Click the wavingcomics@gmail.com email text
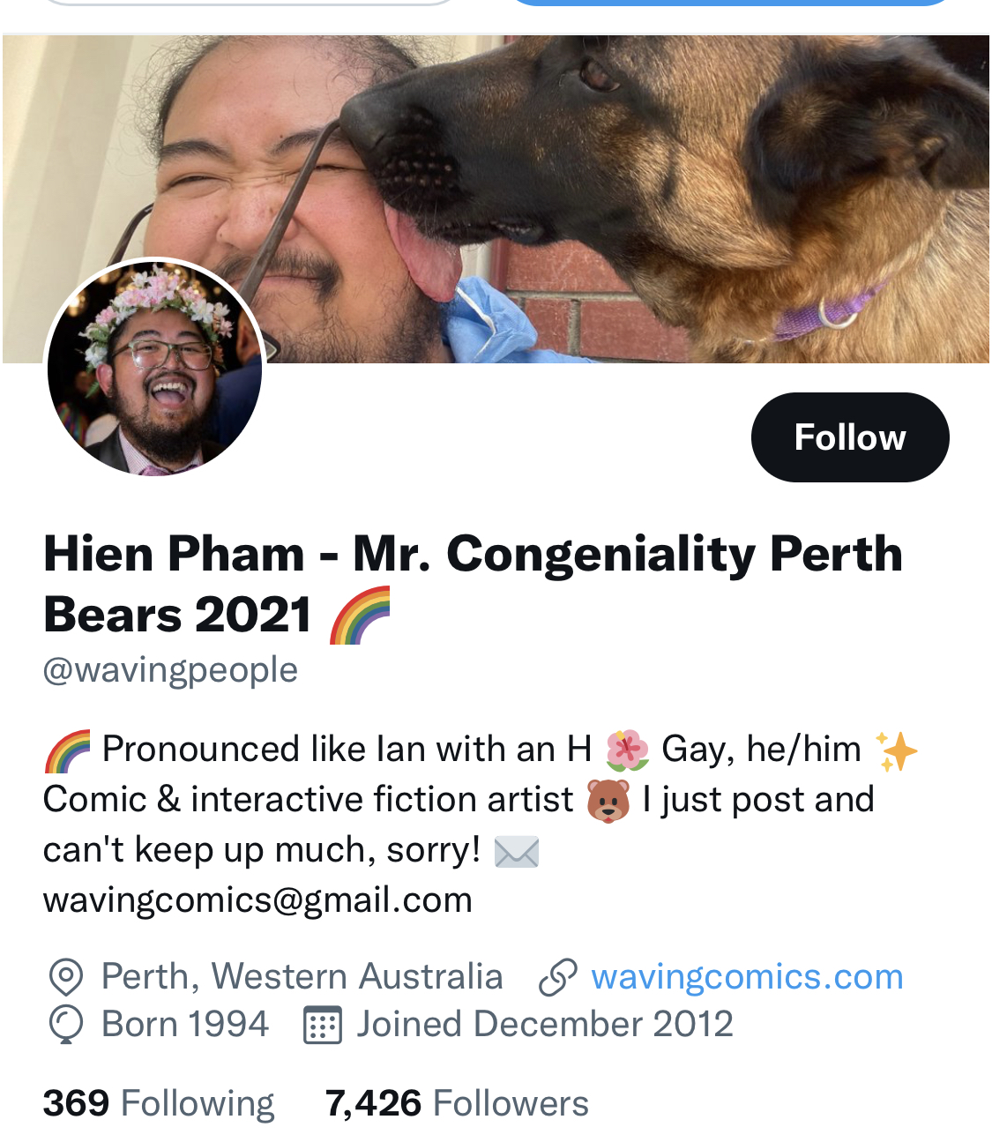This screenshot has width=992, height=1142. coord(257,900)
